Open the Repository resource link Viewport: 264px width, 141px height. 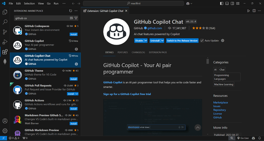220,110
